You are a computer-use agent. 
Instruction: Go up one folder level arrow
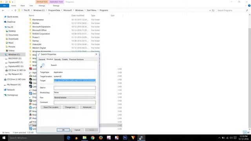(15, 10)
